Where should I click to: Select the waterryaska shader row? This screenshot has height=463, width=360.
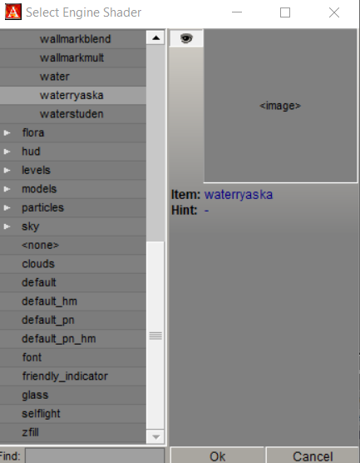[x=73, y=96]
